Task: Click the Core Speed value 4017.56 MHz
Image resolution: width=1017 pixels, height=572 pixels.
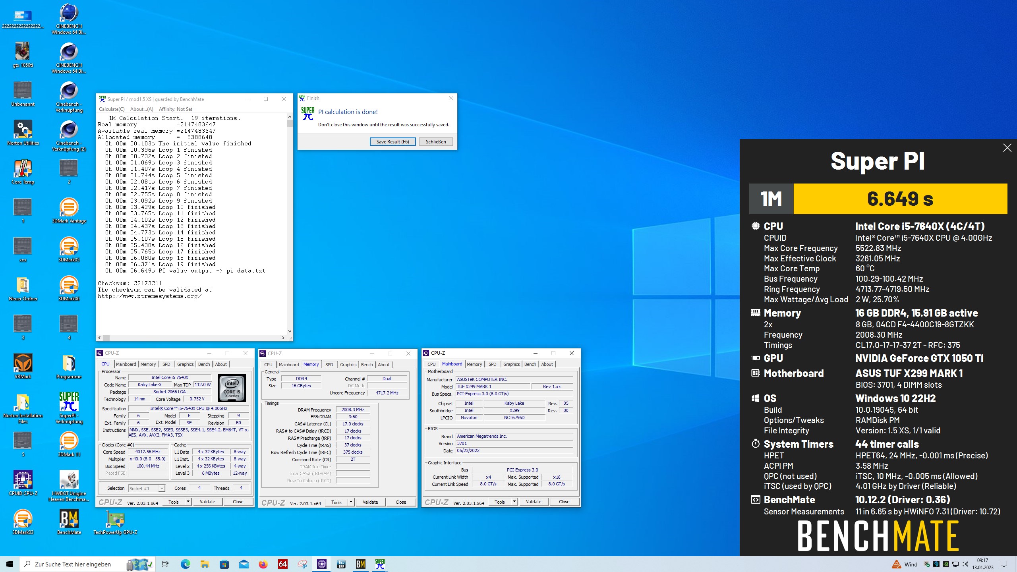Action: pyautogui.click(x=148, y=452)
